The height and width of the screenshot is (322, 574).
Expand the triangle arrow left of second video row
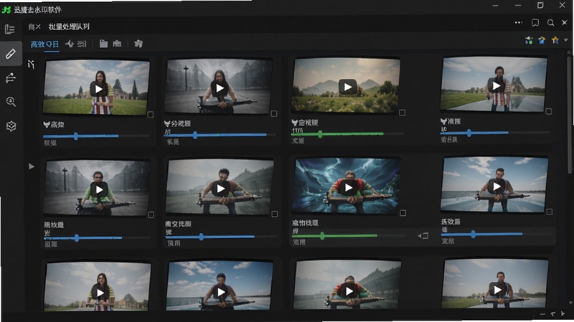pos(32,166)
